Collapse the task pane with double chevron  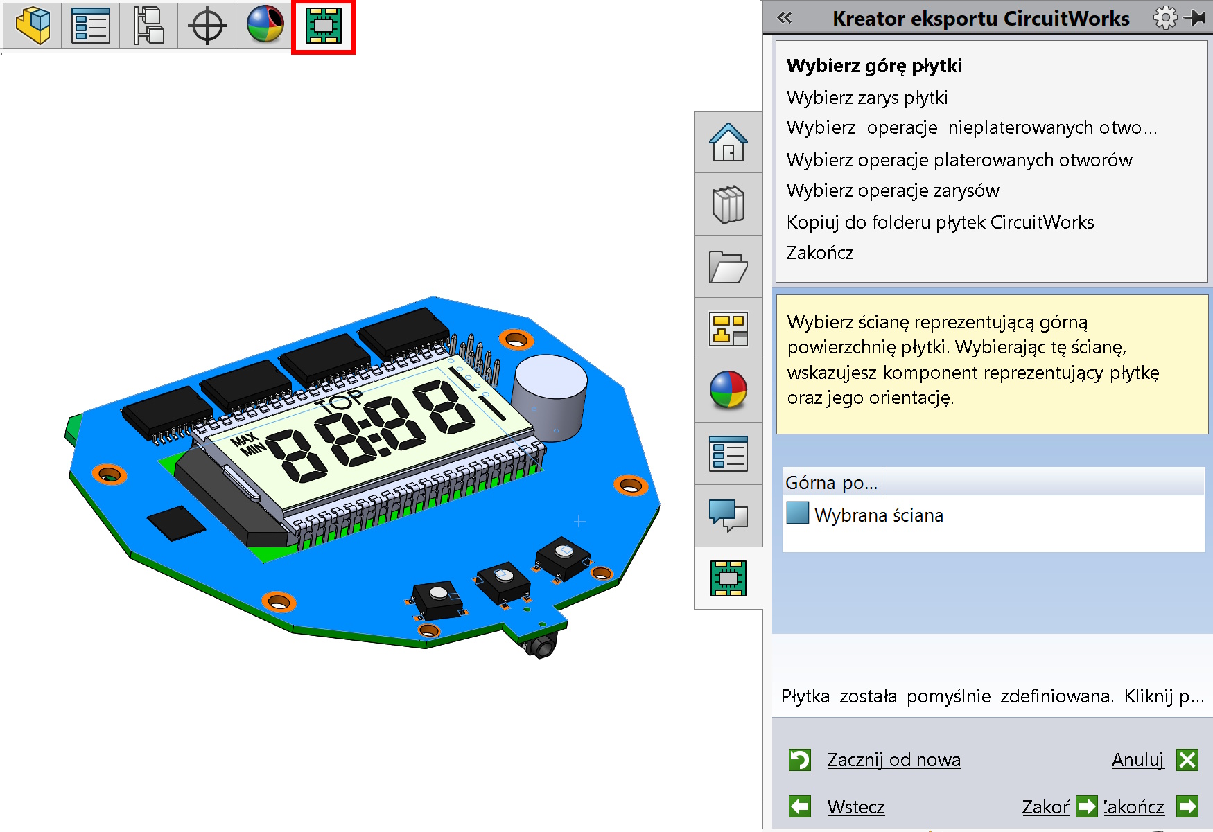pyautogui.click(x=785, y=18)
